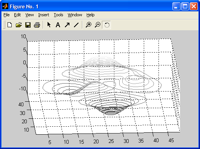Open the Window menu
200x149 pixels.
pyautogui.click(x=75, y=15)
